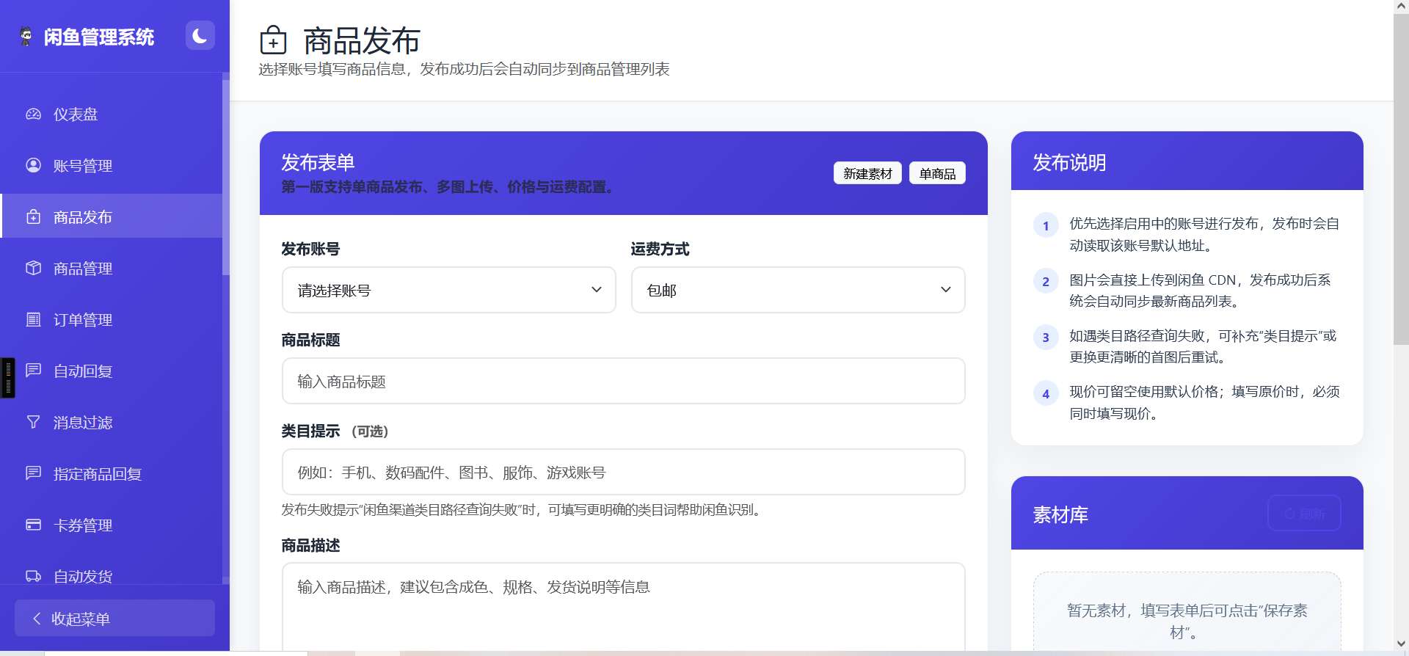Screen dimensions: 1409x656
Task: Click the sidebar scrollbar thumb
Action: point(226,178)
